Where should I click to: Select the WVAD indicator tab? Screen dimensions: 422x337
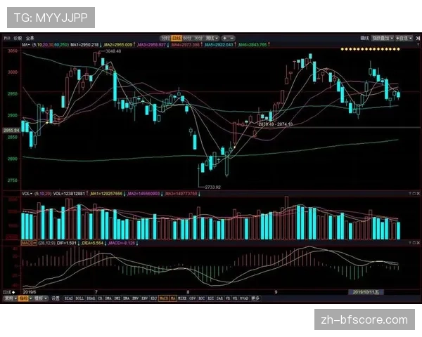tap(243, 298)
